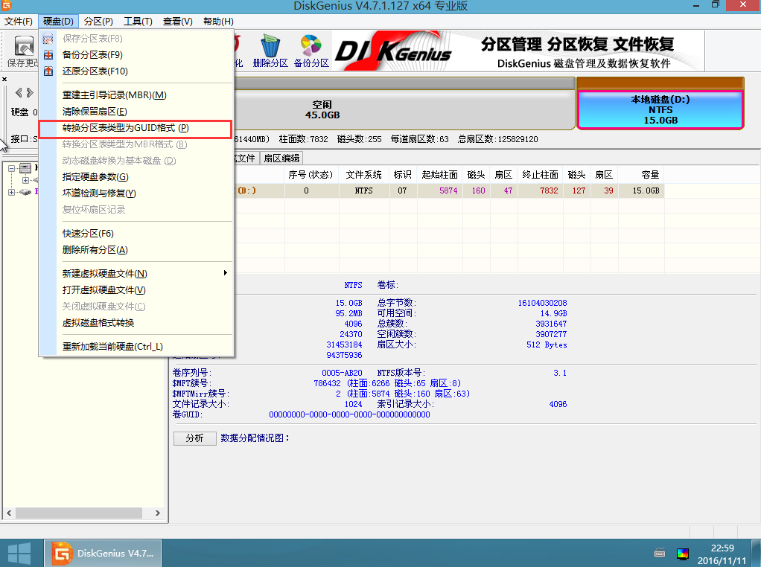Click the serial number 0005-AB20 value
761x567 pixels.
point(342,373)
